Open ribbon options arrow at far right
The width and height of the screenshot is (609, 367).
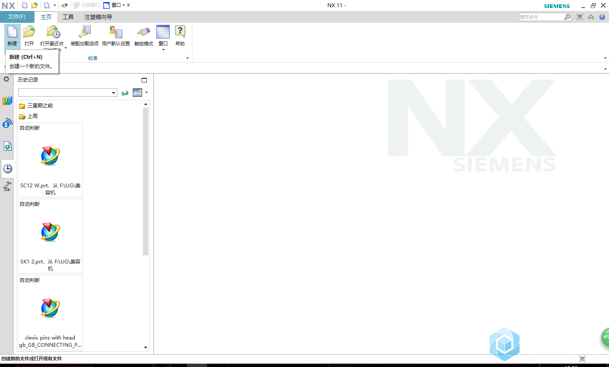[605, 58]
